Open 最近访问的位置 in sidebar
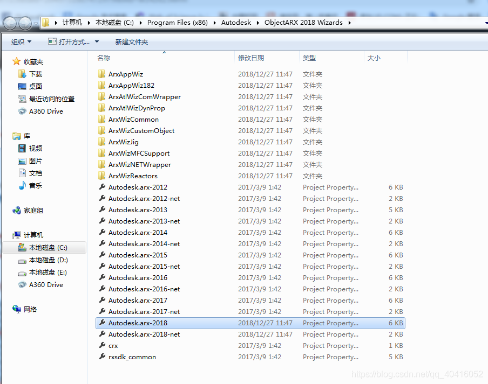The image size is (488, 384). click(x=52, y=99)
